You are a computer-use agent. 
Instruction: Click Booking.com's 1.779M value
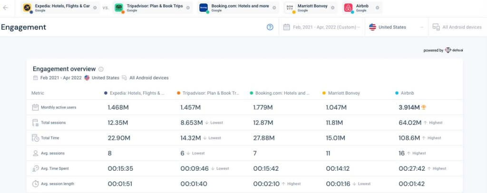263,108
